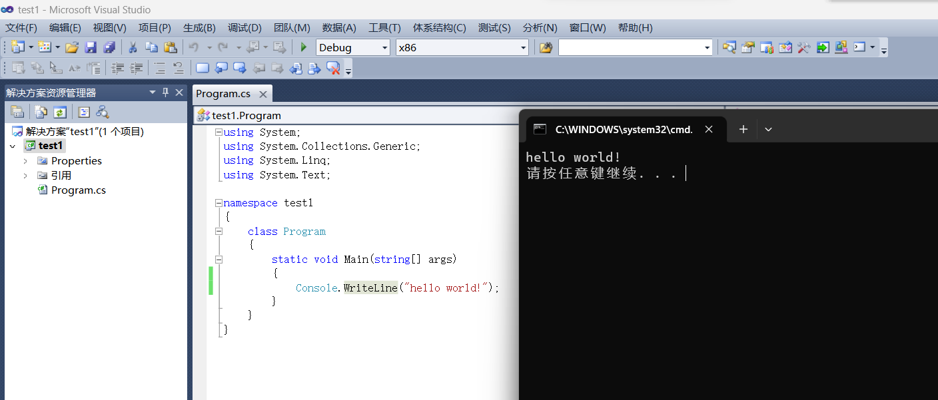Open the New Project dropdown arrow
938x400 pixels.
[31, 47]
